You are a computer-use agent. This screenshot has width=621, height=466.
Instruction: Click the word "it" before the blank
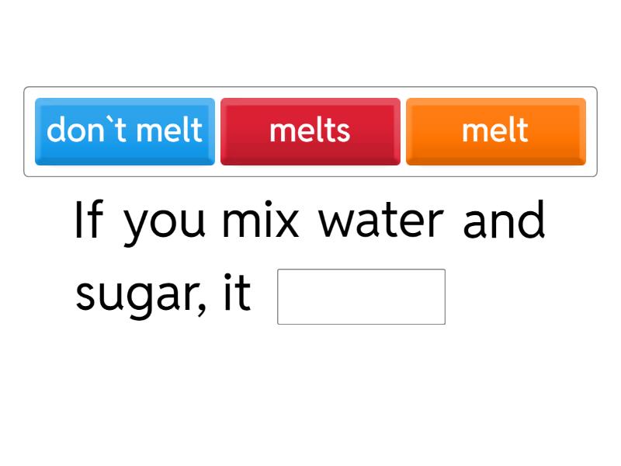(237, 294)
